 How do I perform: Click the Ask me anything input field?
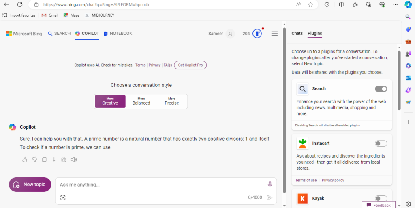(x=161, y=185)
